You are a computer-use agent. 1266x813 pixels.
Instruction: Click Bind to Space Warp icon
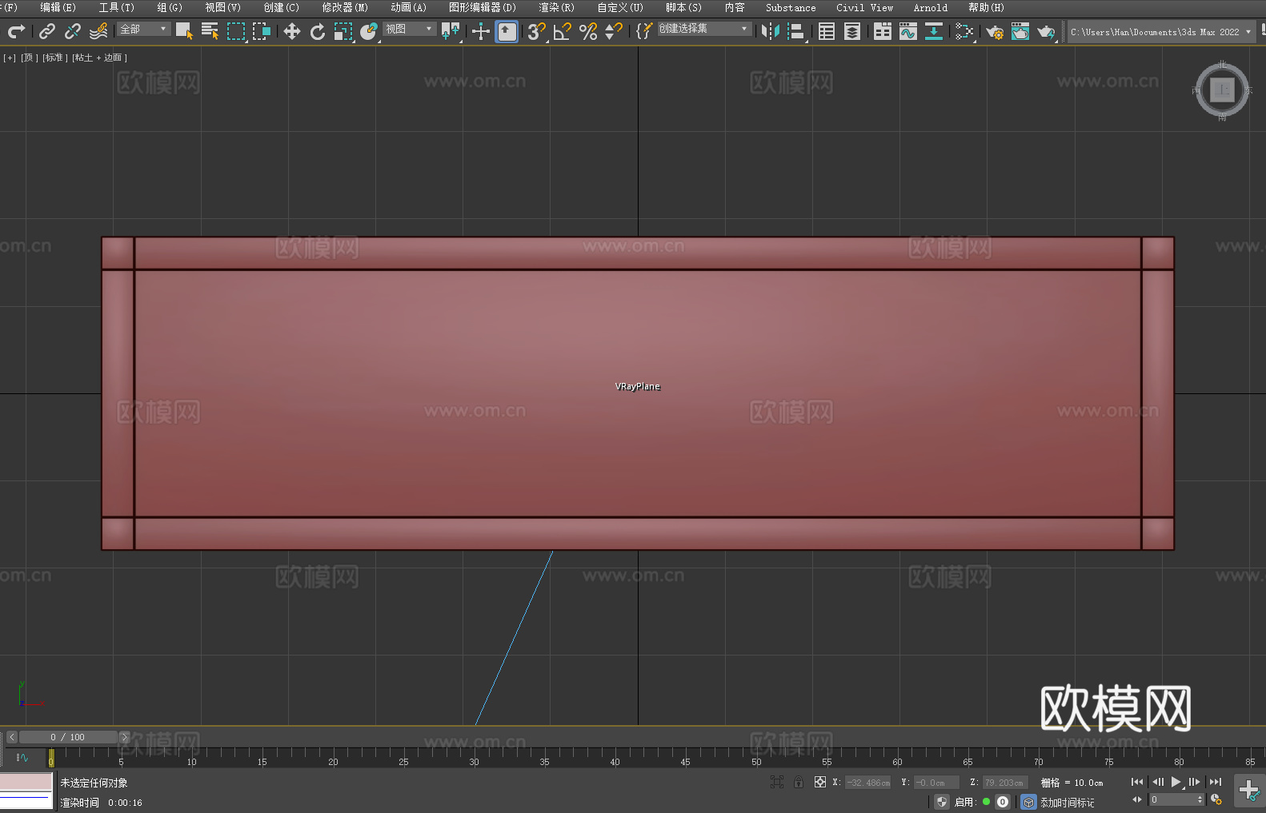[x=98, y=31]
